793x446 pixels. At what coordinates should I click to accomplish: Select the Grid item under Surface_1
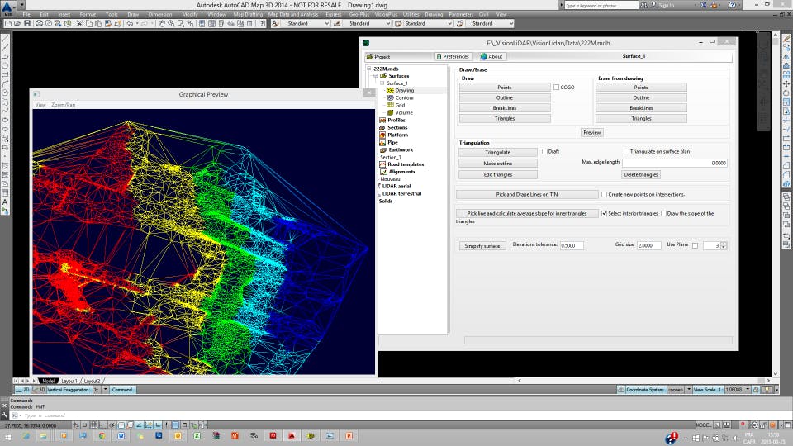[x=399, y=106]
